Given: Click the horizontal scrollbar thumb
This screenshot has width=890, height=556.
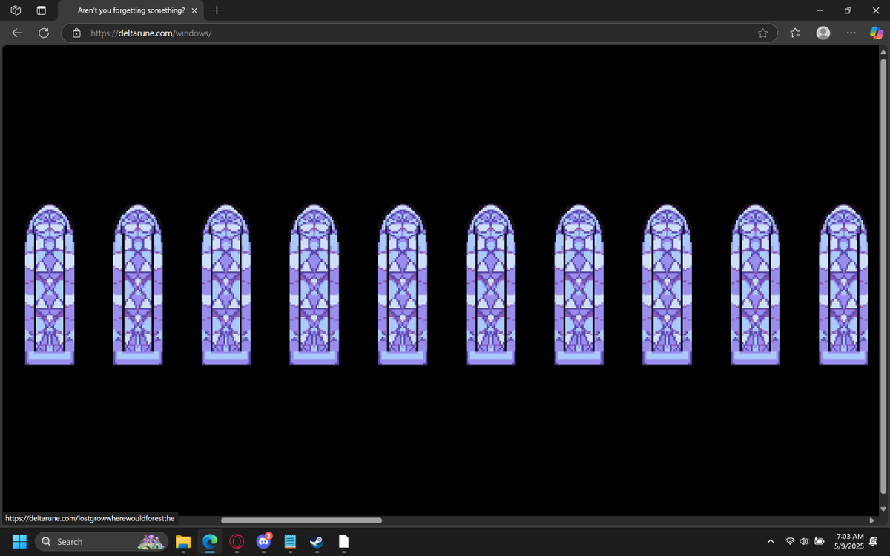Looking at the screenshot, I should [x=301, y=520].
